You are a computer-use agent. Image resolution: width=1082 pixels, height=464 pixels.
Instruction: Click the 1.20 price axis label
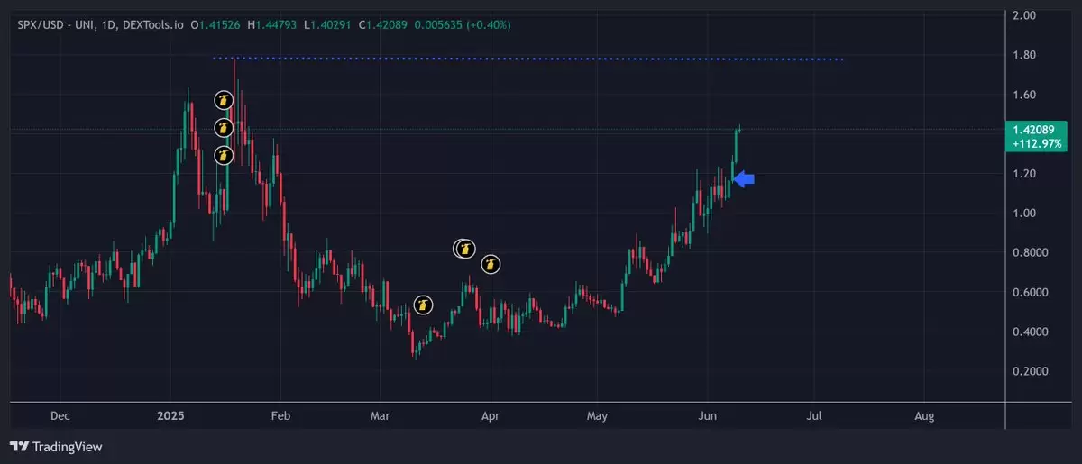tap(1026, 174)
